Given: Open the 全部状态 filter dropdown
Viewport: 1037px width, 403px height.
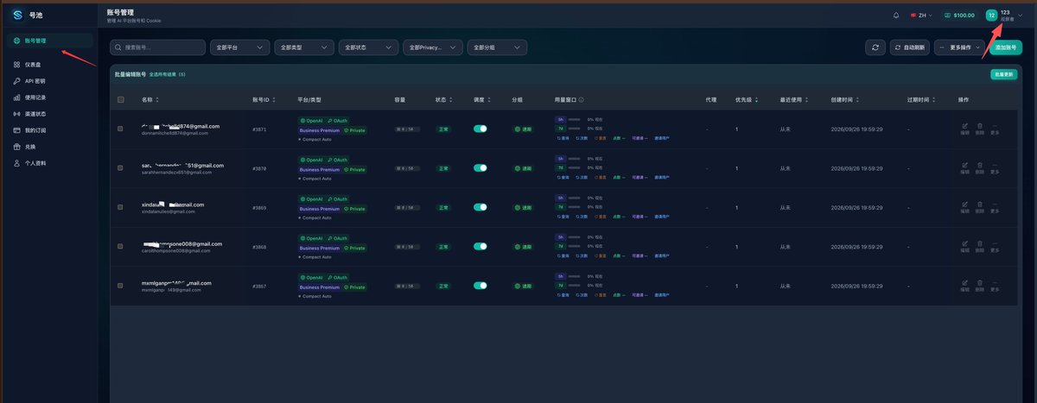Looking at the screenshot, I should tap(368, 47).
